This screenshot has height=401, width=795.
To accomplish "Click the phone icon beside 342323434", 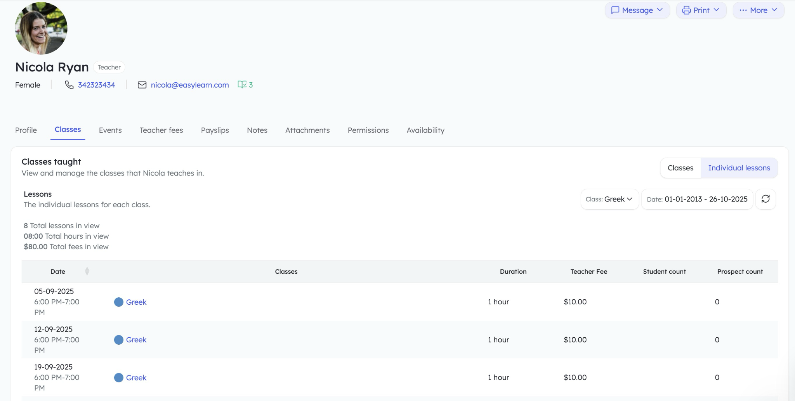I will [69, 85].
